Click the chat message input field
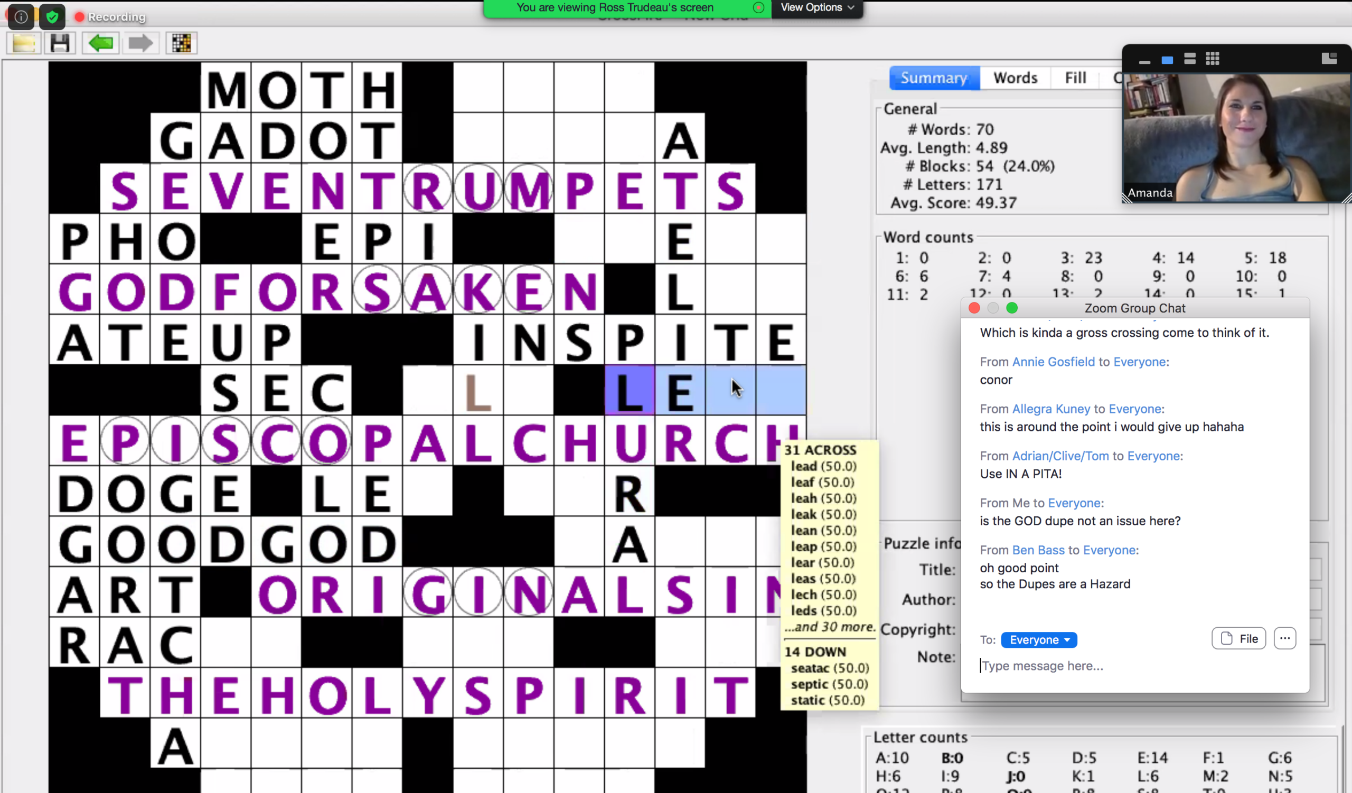The height and width of the screenshot is (793, 1352). coord(1068,665)
